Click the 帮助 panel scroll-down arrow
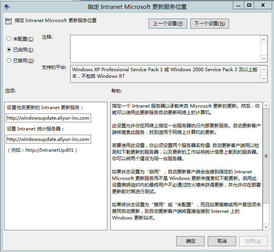Image resolution: width=274 pixels, height=252 pixels. coord(266,227)
